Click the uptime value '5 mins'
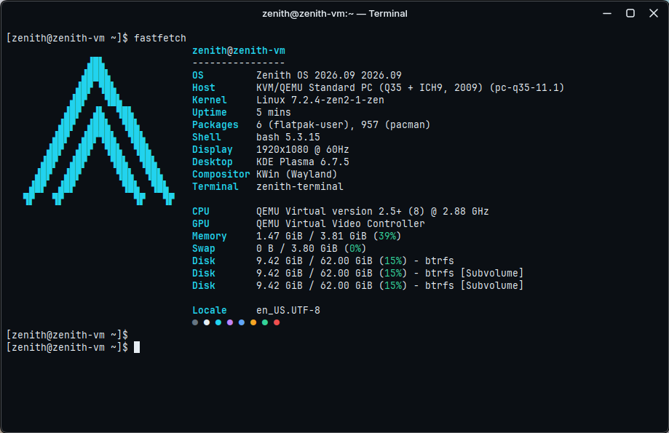 coord(274,112)
